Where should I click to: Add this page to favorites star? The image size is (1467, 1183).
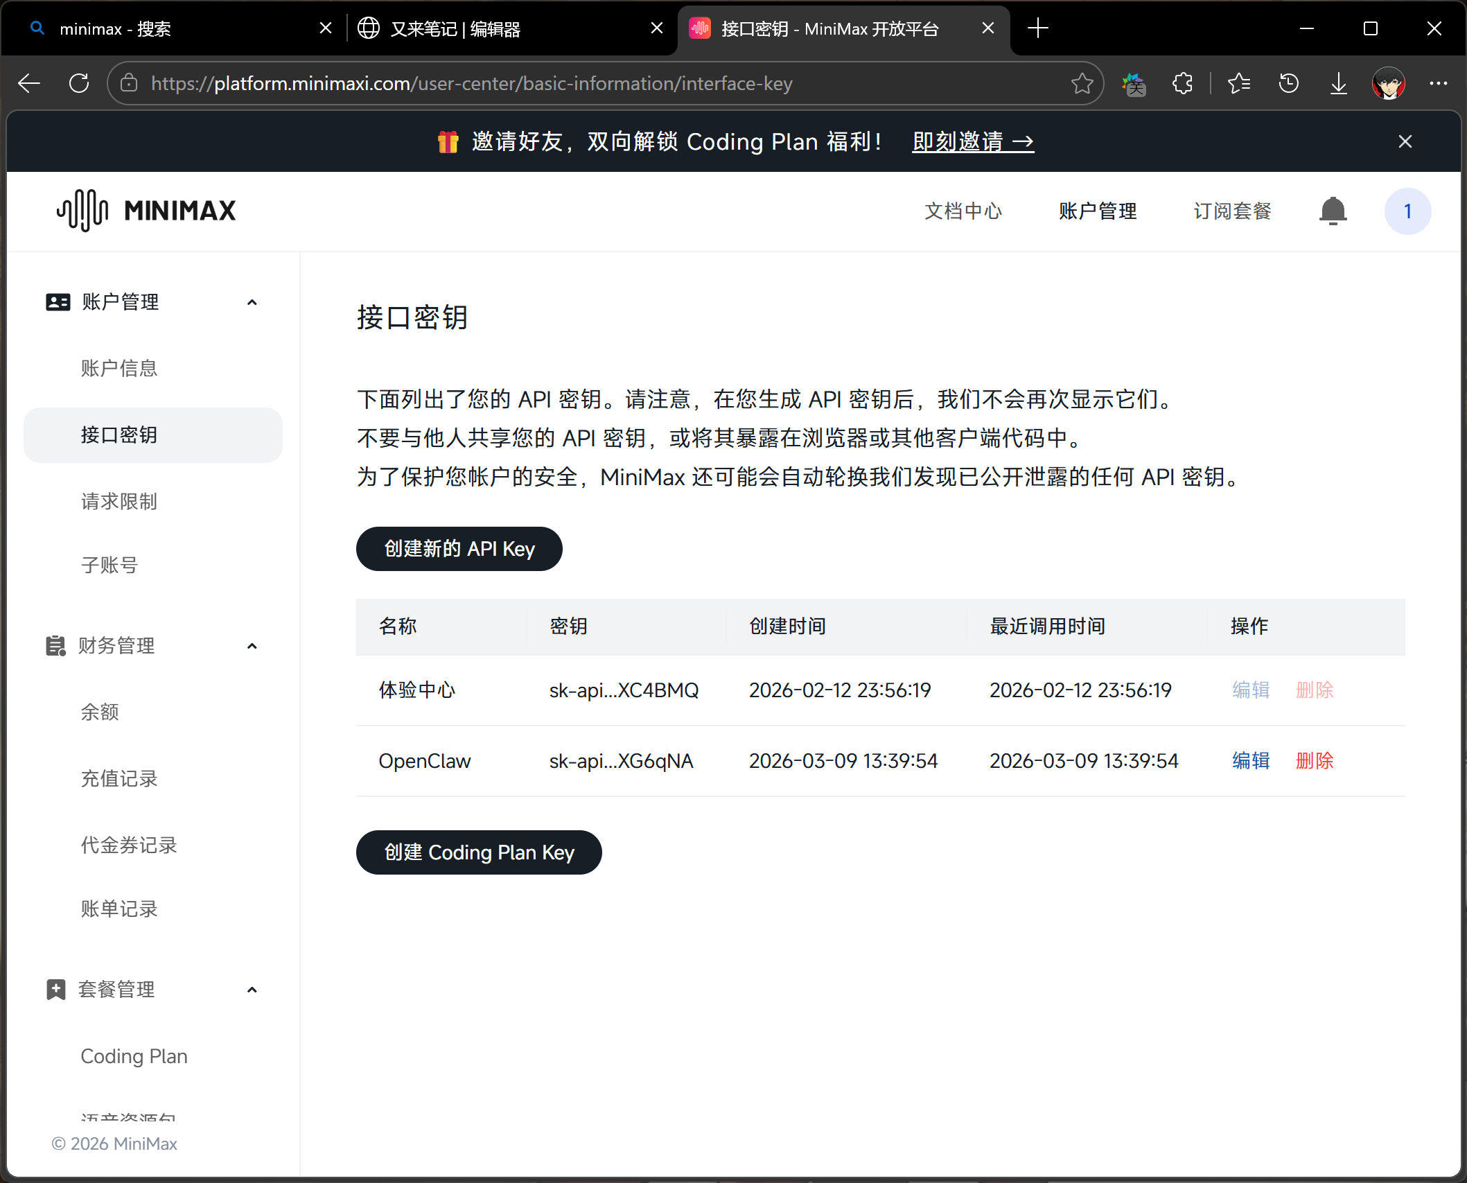click(1082, 84)
